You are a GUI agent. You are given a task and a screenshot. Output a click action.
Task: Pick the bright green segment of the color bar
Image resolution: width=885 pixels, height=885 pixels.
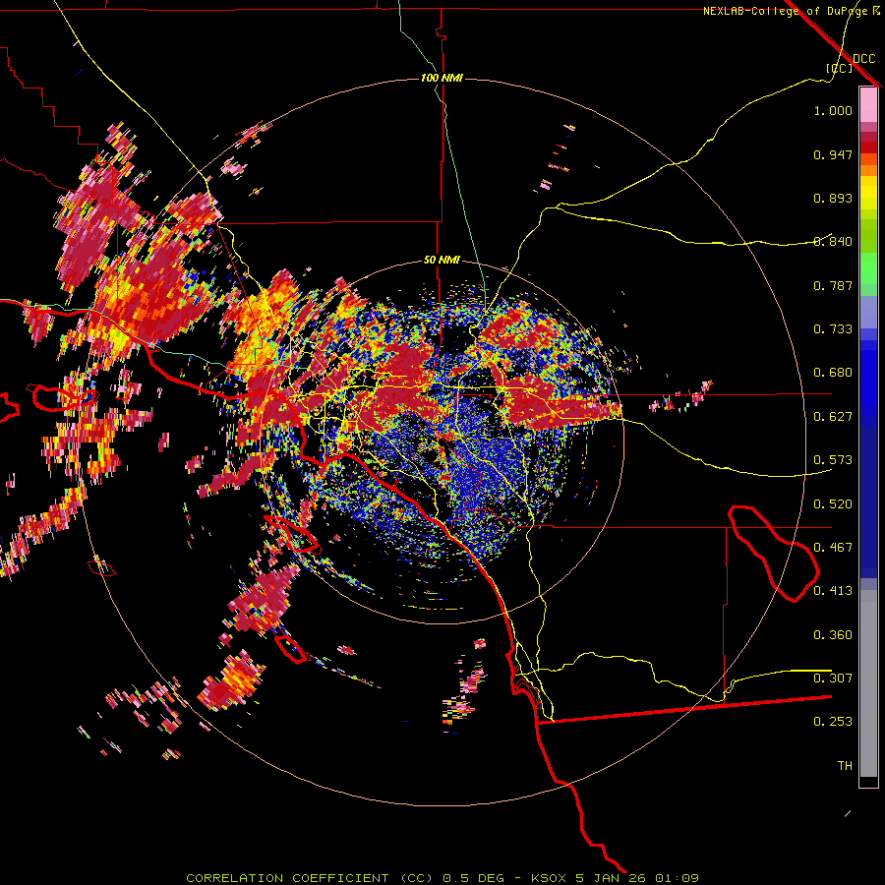868,268
